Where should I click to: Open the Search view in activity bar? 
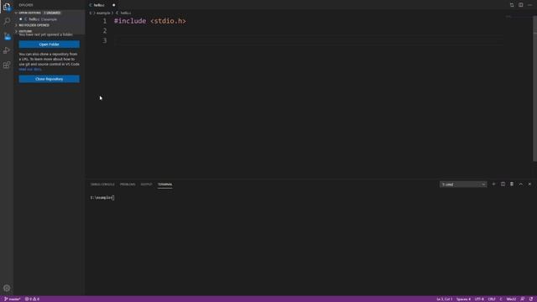pos(7,21)
